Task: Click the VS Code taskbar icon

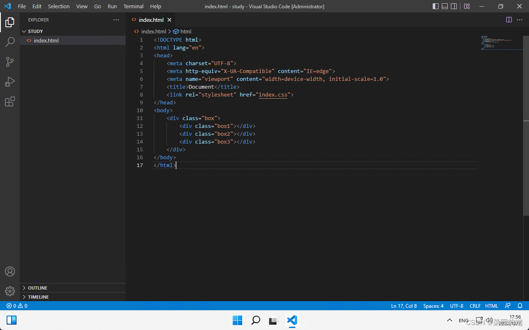Action: click(292, 320)
